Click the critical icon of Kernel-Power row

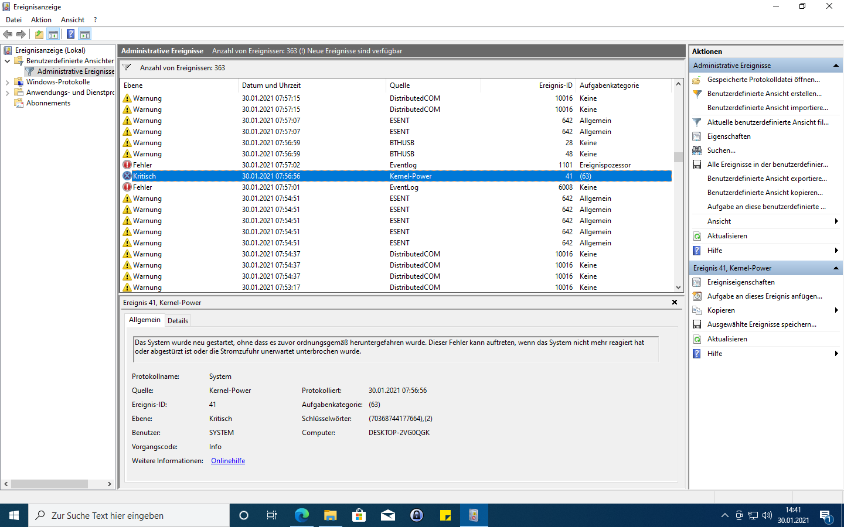click(127, 176)
